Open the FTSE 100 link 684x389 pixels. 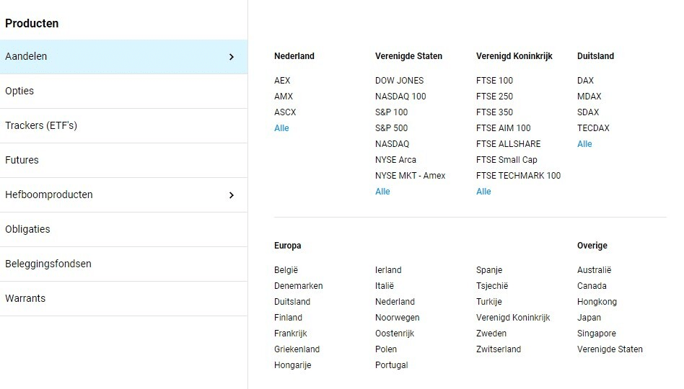tap(494, 81)
